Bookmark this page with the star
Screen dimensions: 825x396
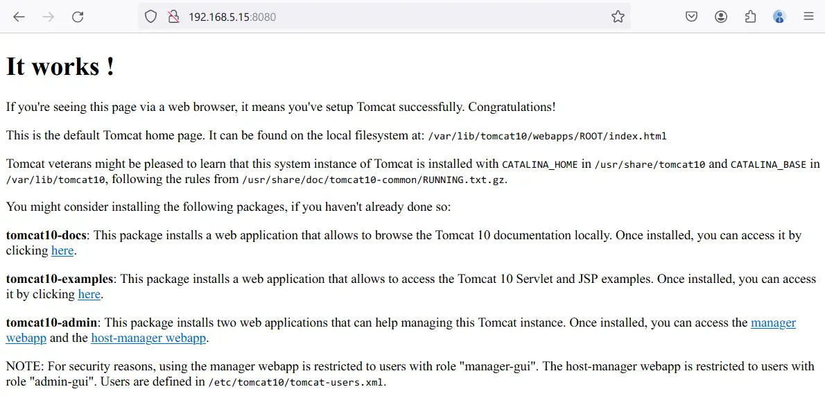click(x=618, y=17)
